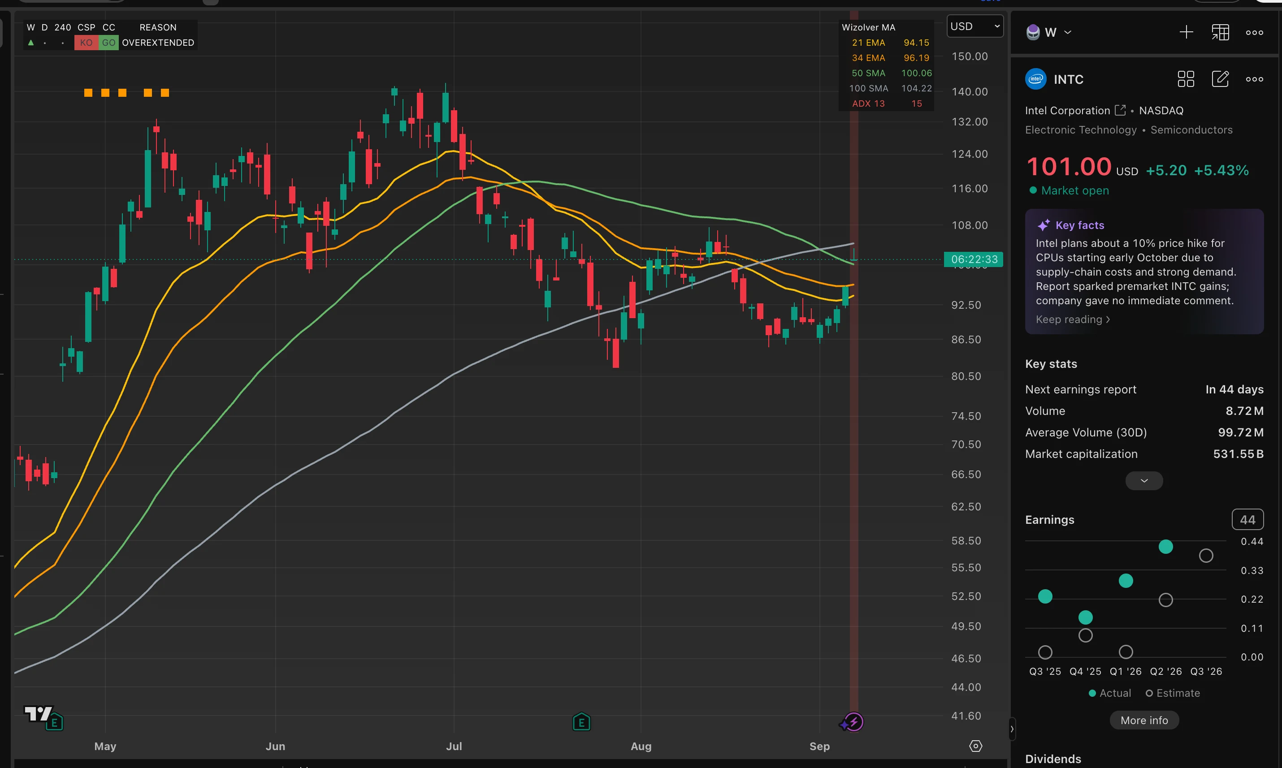Click the countdown timer 06:22:33 price label
This screenshot has height=768, width=1282.
(974, 259)
